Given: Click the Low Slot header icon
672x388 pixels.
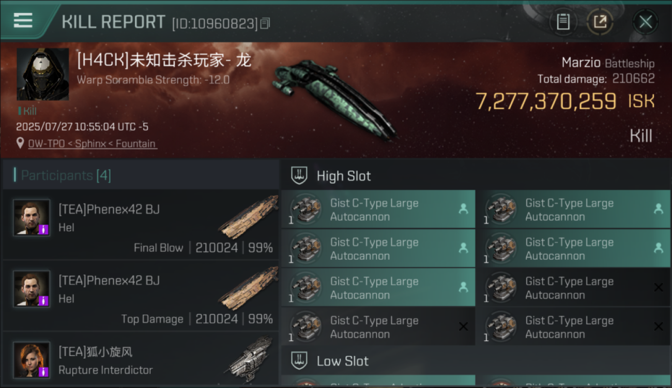Looking at the screenshot, I should click(x=299, y=361).
